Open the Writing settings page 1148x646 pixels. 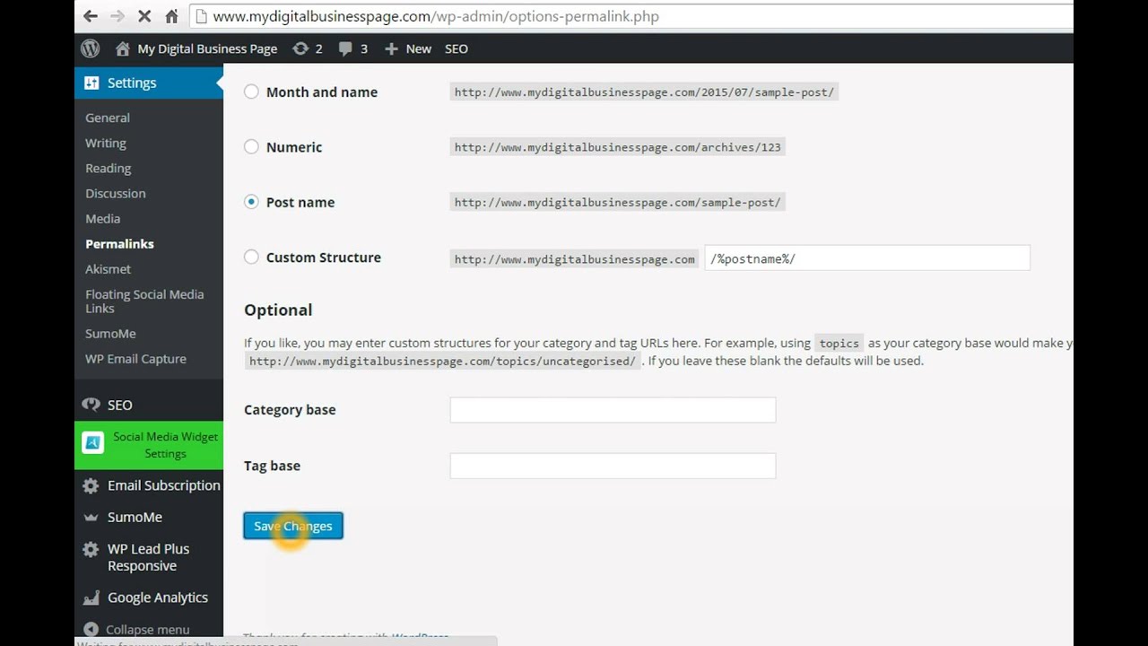(x=106, y=143)
